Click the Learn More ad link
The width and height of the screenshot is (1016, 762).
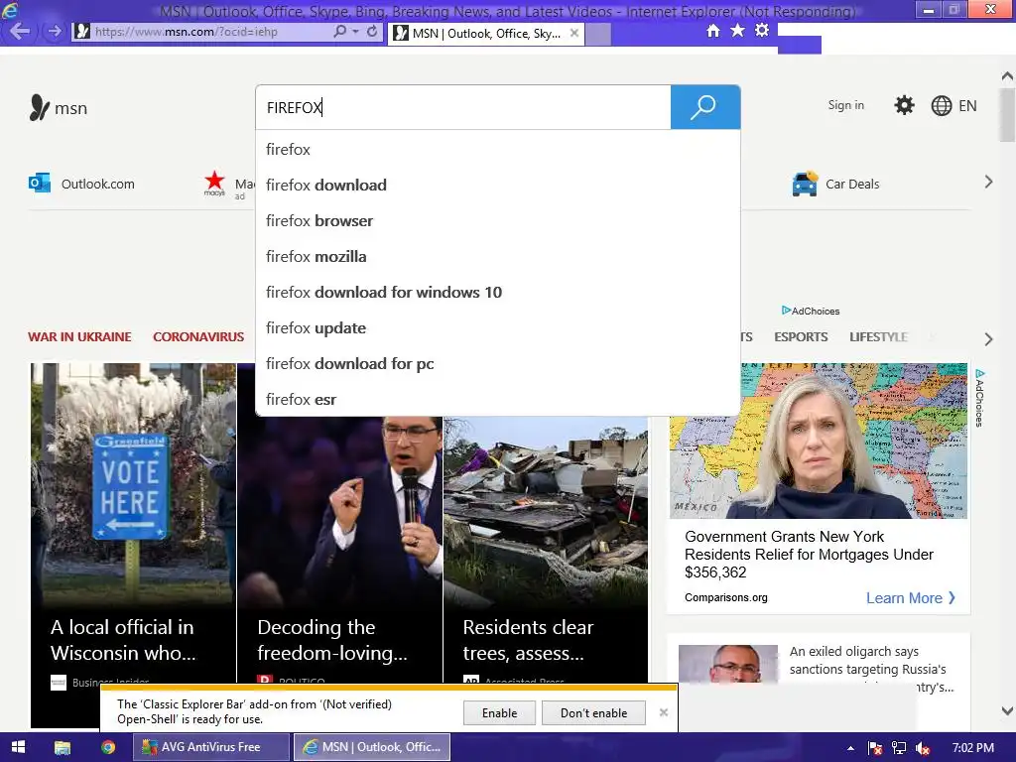coord(911,598)
